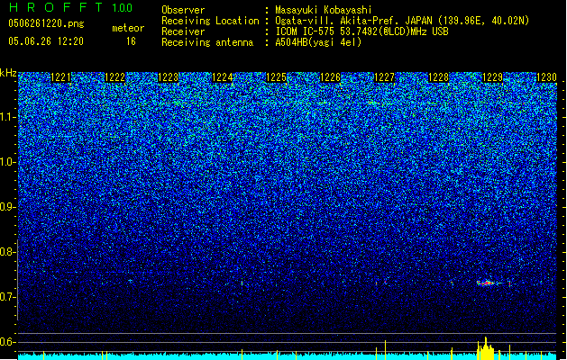Click the ICOM IC-575 receiver text
The height and width of the screenshot is (360, 567).
tap(361, 31)
